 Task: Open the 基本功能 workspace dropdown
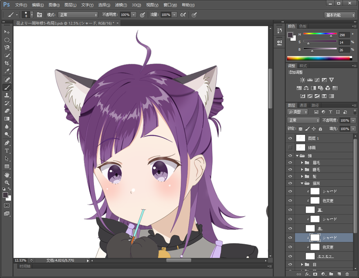click(339, 15)
